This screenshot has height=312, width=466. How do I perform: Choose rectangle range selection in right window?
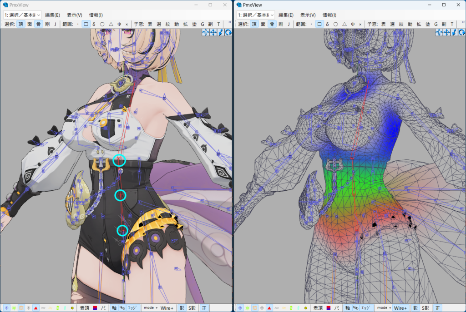pyautogui.click(x=319, y=24)
